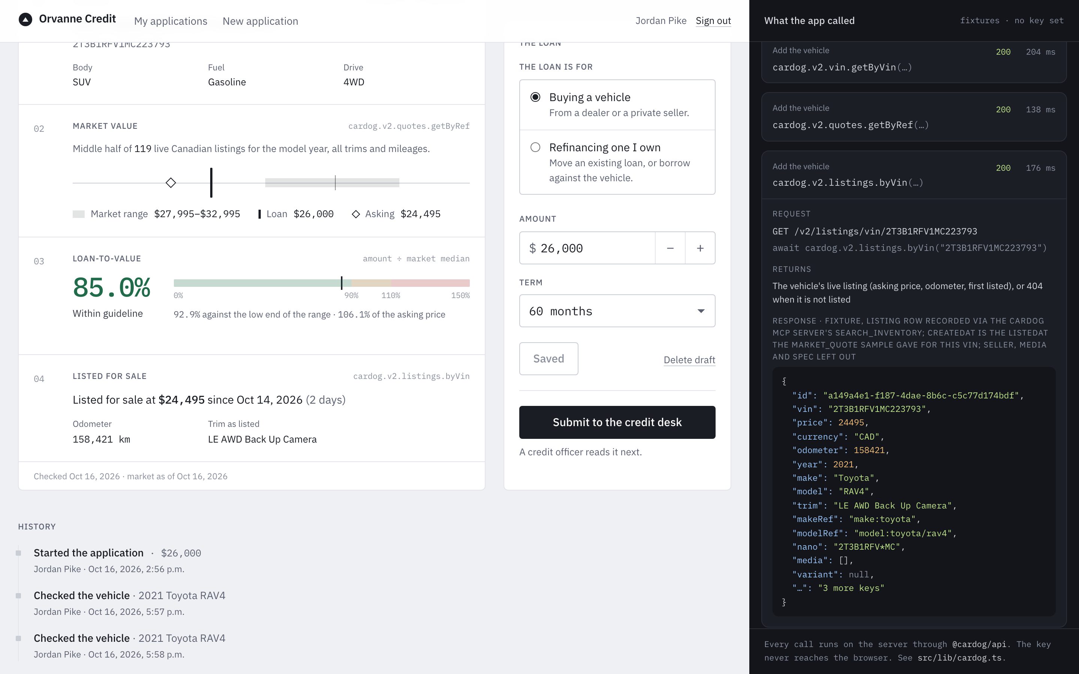Click the Drive value 4WD

pos(354,82)
